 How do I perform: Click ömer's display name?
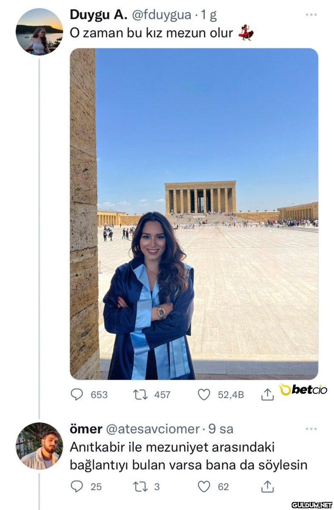coord(86,429)
